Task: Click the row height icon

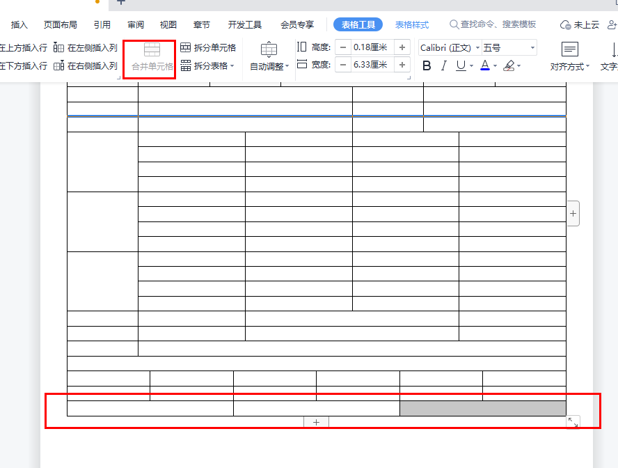Action: tap(301, 47)
